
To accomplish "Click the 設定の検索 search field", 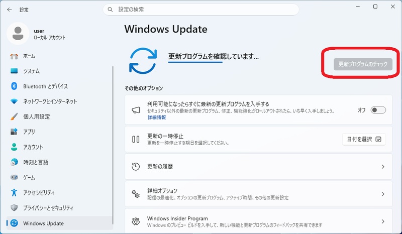I will point(201,10).
